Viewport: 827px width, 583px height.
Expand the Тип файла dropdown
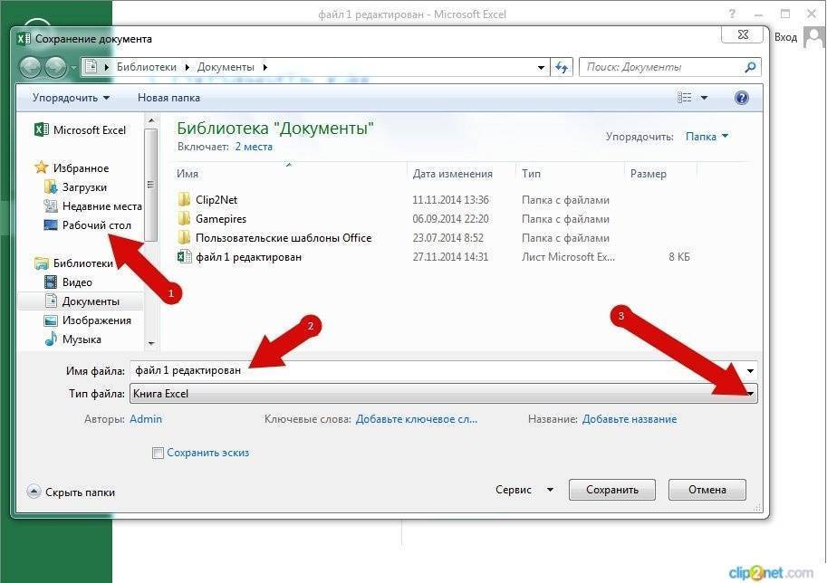751,394
